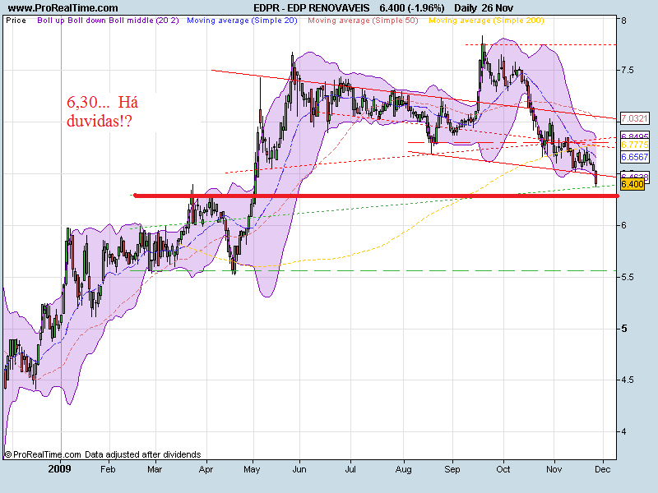
Task: Click the 4 price axis label
Action: point(624,431)
